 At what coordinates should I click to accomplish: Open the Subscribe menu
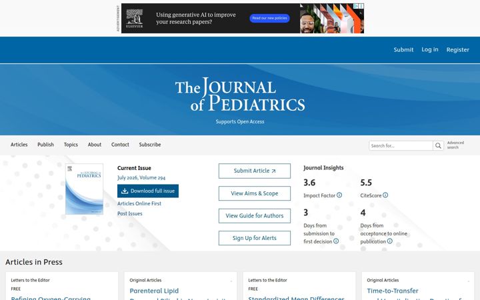coord(150,145)
